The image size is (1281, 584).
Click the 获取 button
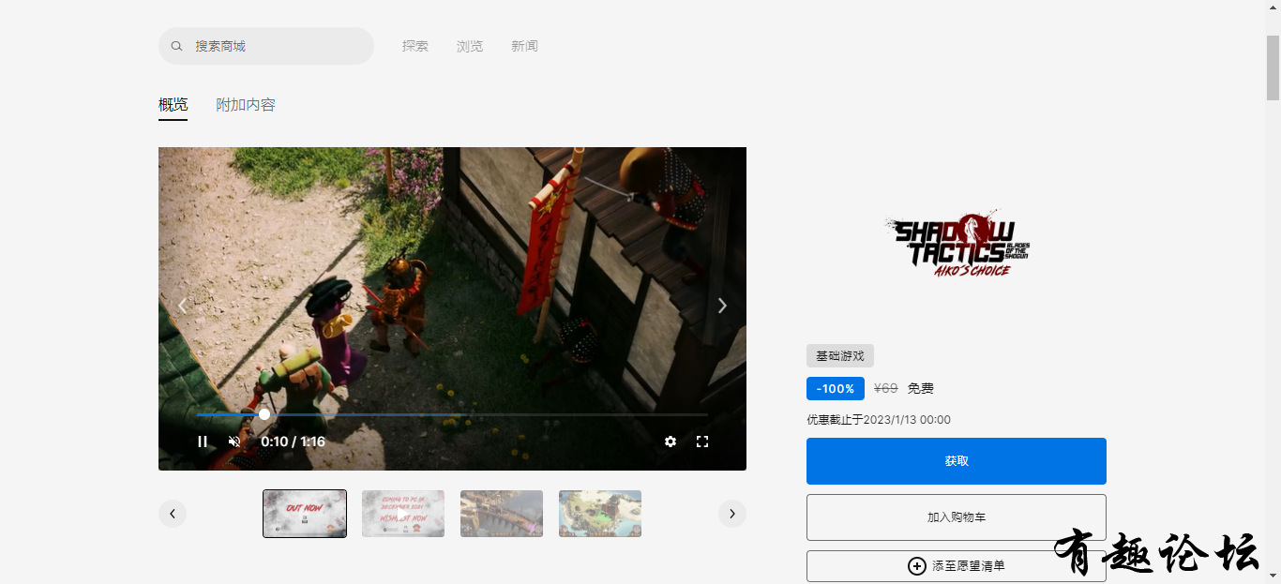point(957,461)
